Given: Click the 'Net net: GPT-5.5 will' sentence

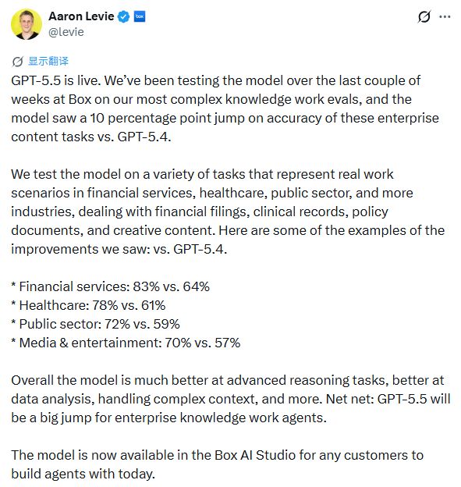Looking at the screenshot, I should tap(388, 399).
